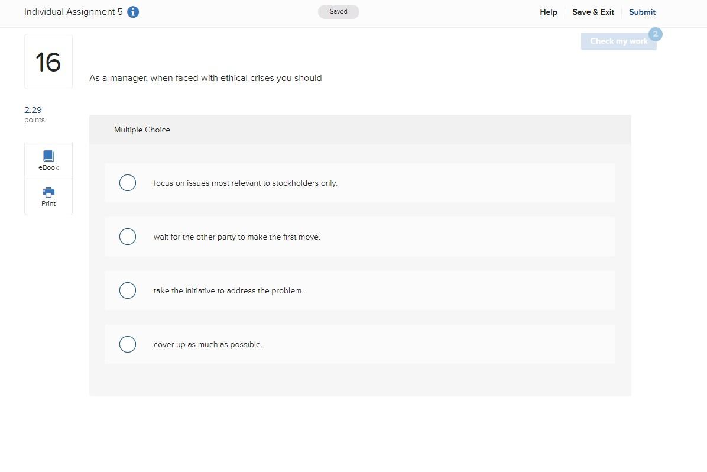Click Save & Exit
This screenshot has height=472, width=707.
coord(593,12)
